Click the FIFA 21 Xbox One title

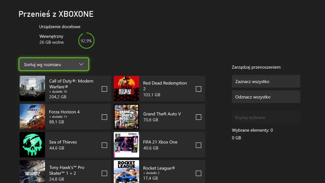pyautogui.click(x=160, y=142)
